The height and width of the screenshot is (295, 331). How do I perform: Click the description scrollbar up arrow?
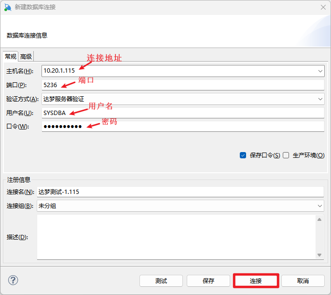(319, 219)
